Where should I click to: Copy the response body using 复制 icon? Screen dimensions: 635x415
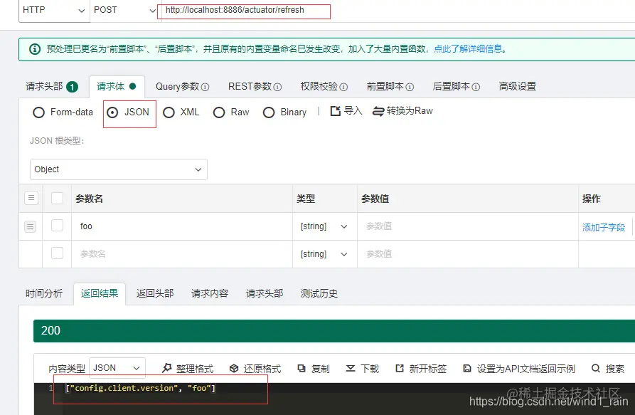[x=313, y=368]
